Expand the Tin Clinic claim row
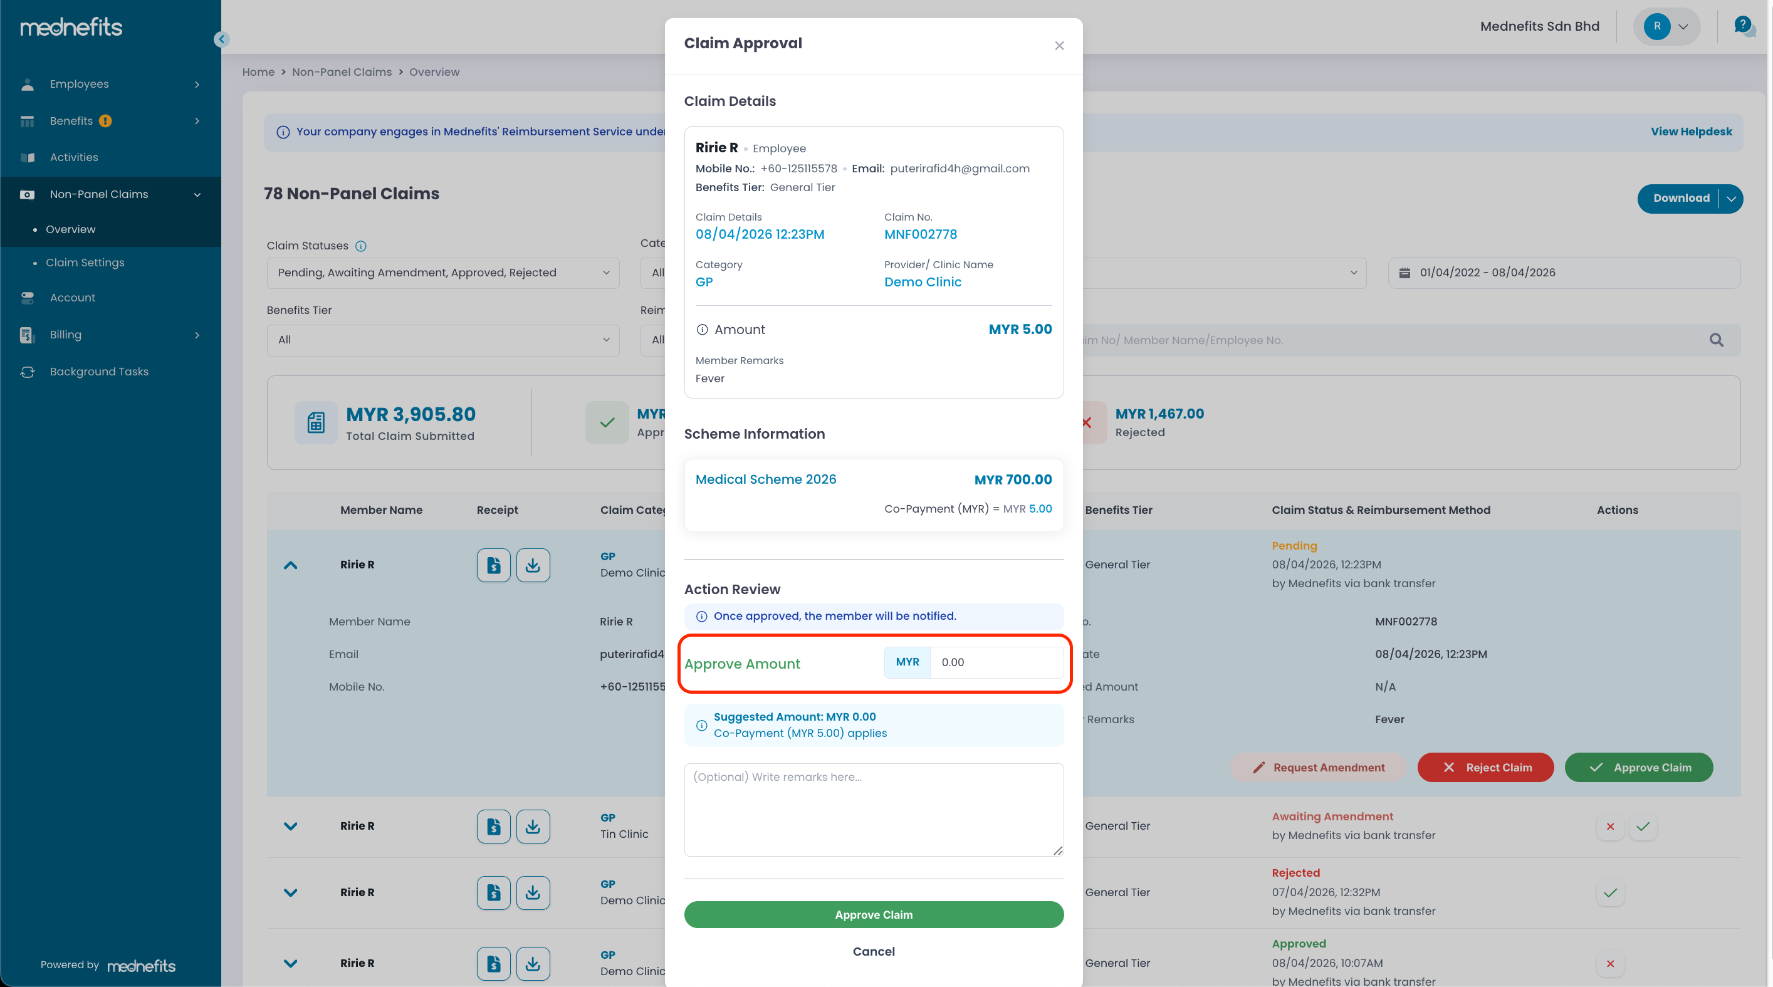The width and height of the screenshot is (1773, 987). [x=290, y=827]
